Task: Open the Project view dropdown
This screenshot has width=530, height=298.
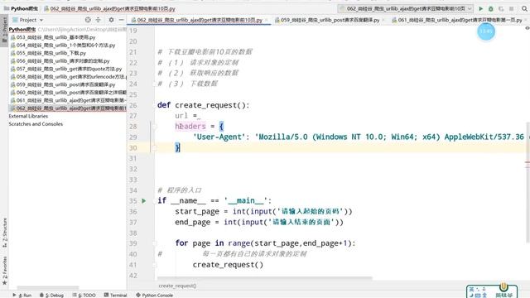Action: (x=27, y=20)
